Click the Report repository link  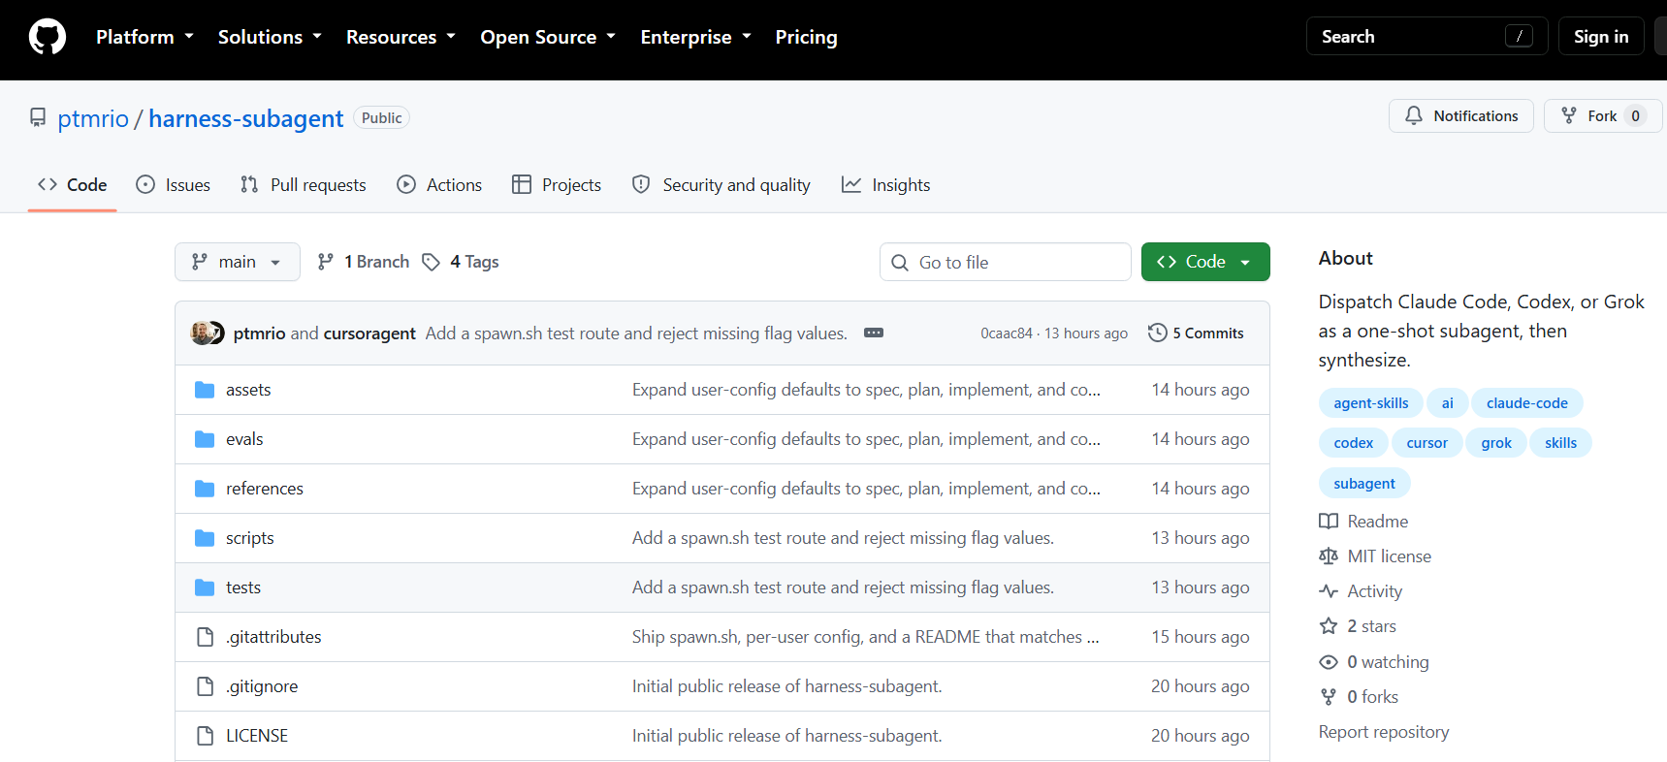[x=1384, y=732]
